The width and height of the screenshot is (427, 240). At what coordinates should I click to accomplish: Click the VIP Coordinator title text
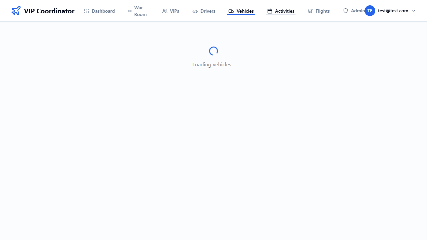click(49, 11)
